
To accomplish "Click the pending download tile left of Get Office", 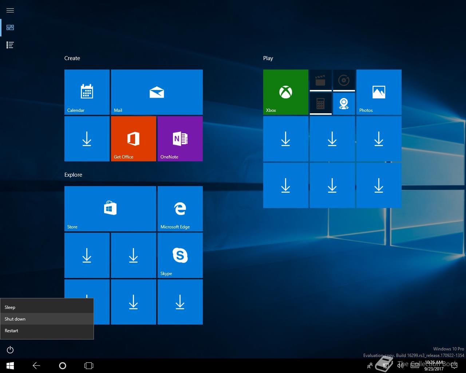I will pyautogui.click(x=87, y=139).
